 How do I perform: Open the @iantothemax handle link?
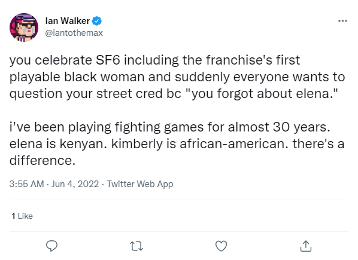click(x=74, y=33)
